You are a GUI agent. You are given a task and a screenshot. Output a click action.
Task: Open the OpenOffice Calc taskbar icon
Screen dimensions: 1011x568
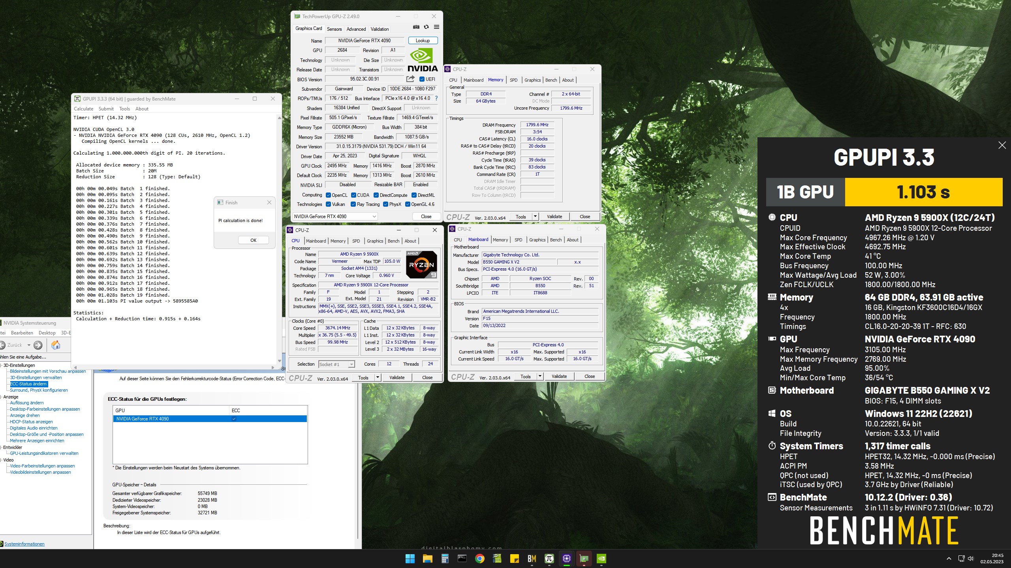497,559
